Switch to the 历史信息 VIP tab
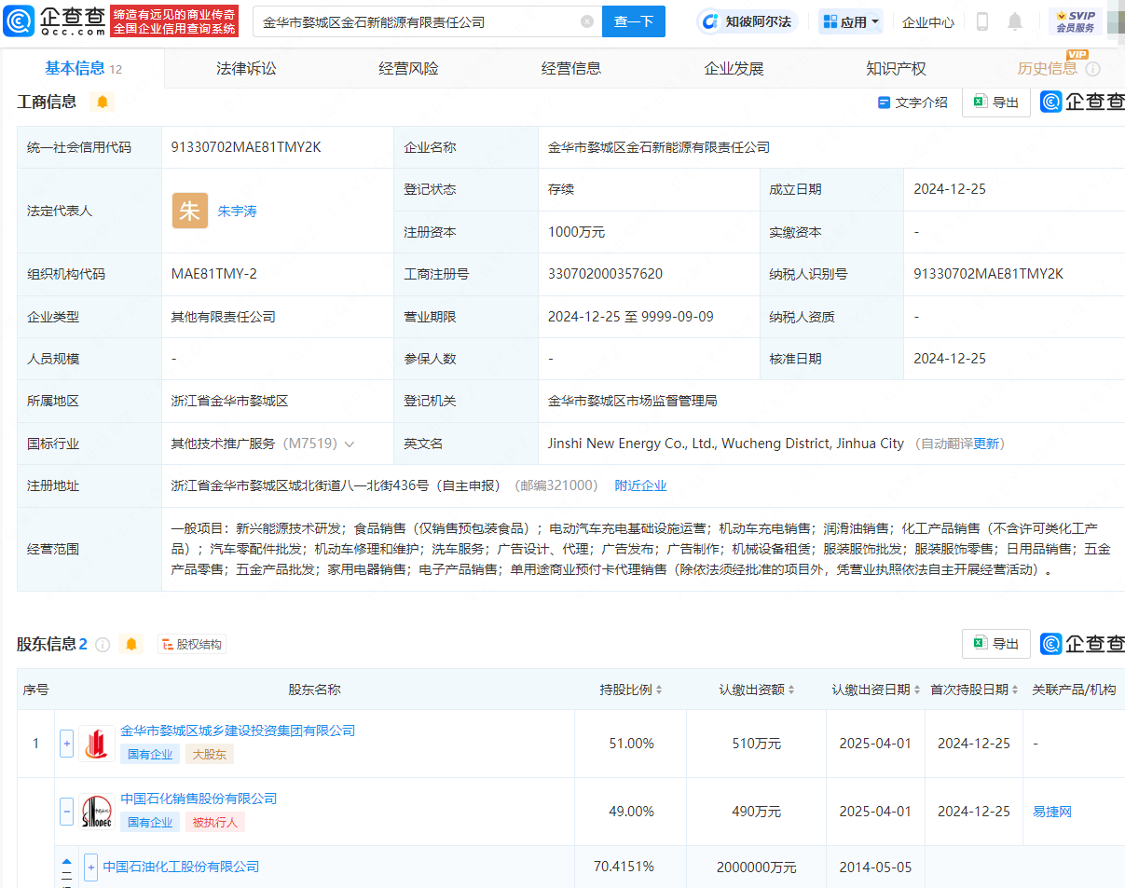The image size is (1125, 888). 1048,68
